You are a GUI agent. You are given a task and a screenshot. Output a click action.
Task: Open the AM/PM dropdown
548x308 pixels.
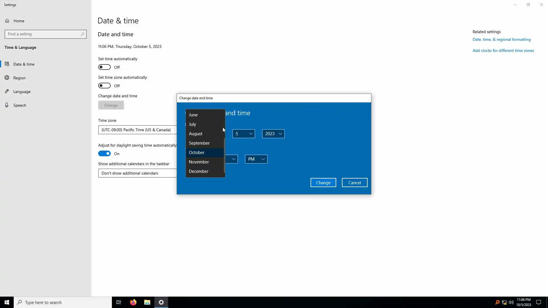pyautogui.click(x=256, y=159)
